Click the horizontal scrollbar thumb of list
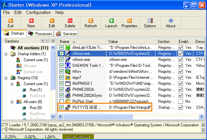 pos(98,116)
